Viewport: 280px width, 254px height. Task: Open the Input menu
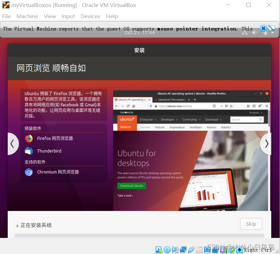point(68,16)
